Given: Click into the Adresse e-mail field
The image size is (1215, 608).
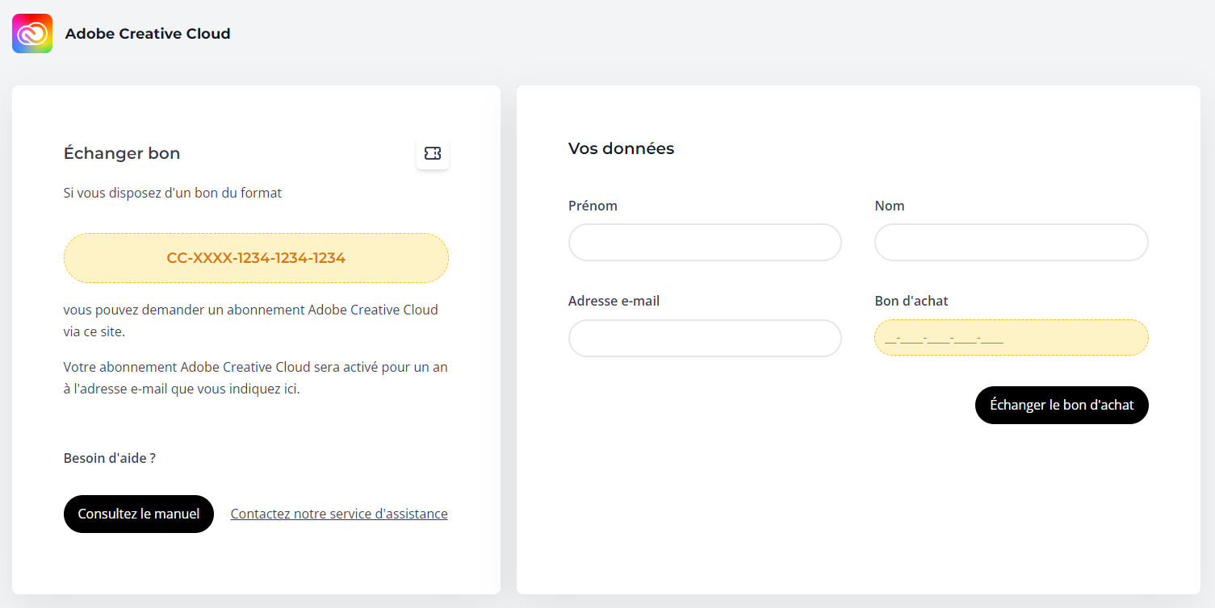Looking at the screenshot, I should tap(705, 338).
